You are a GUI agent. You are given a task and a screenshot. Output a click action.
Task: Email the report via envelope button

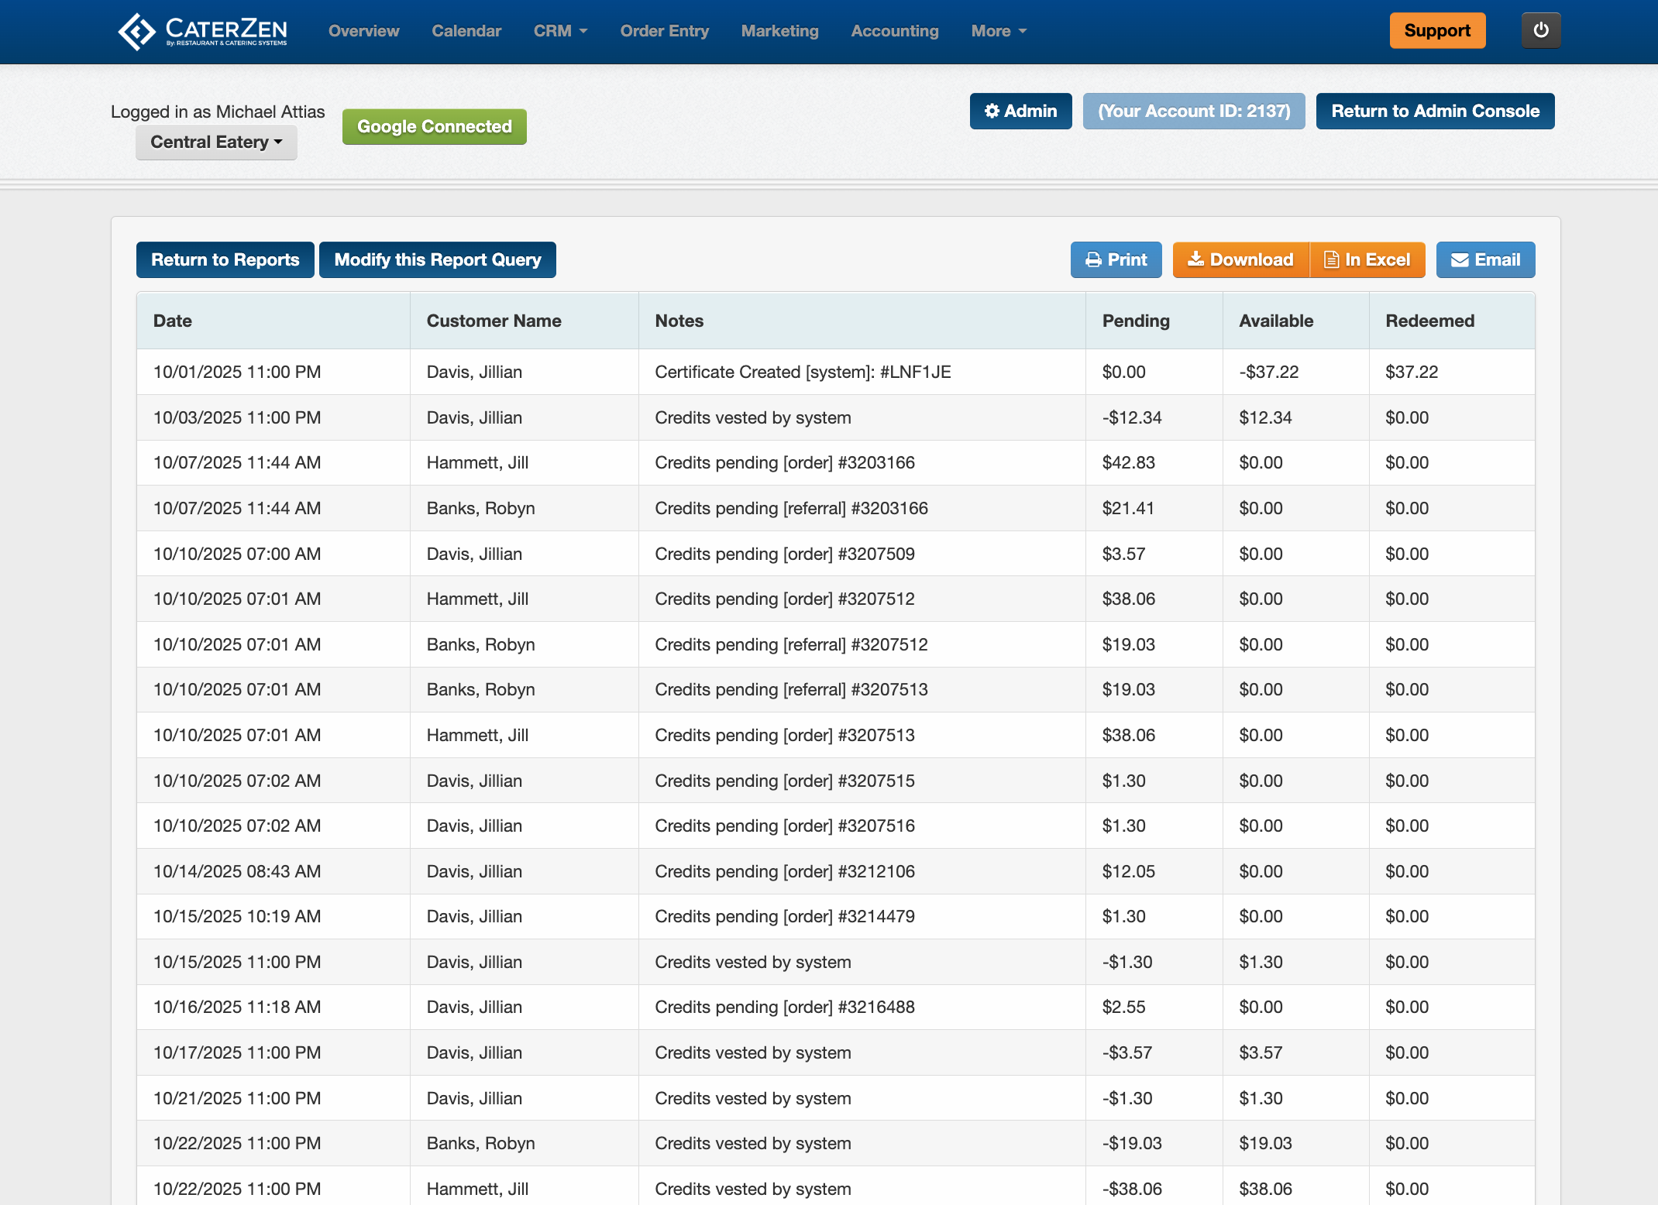click(x=1485, y=260)
